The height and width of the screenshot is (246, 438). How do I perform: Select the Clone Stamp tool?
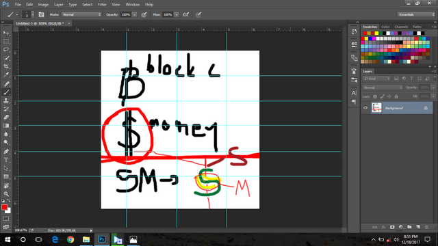click(x=6, y=100)
